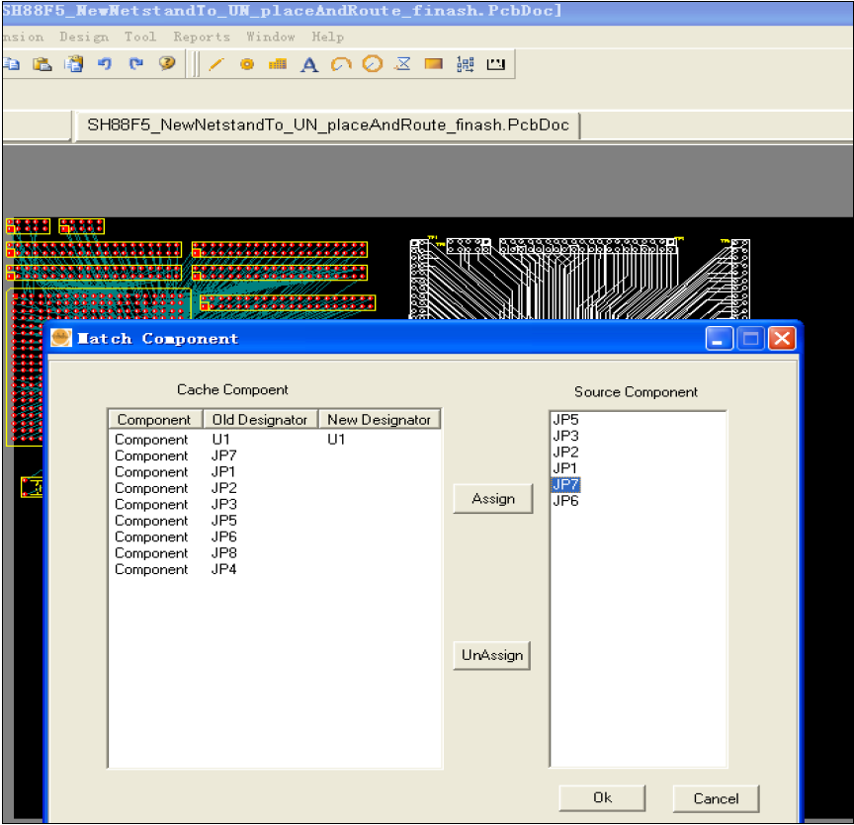
Task: Select the full circle placement tool
Action: click(372, 64)
